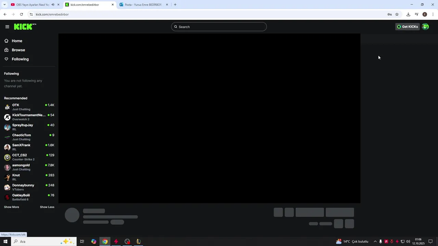Click the microphone tray icon

[381, 242]
